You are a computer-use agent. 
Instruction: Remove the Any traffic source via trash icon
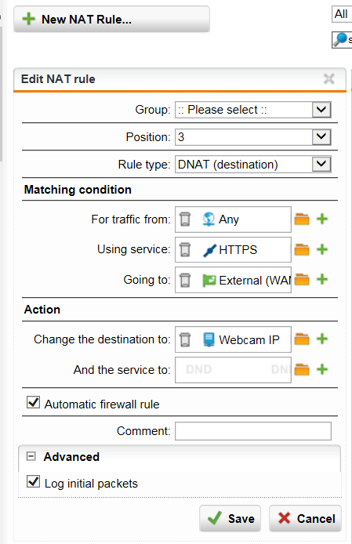185,219
